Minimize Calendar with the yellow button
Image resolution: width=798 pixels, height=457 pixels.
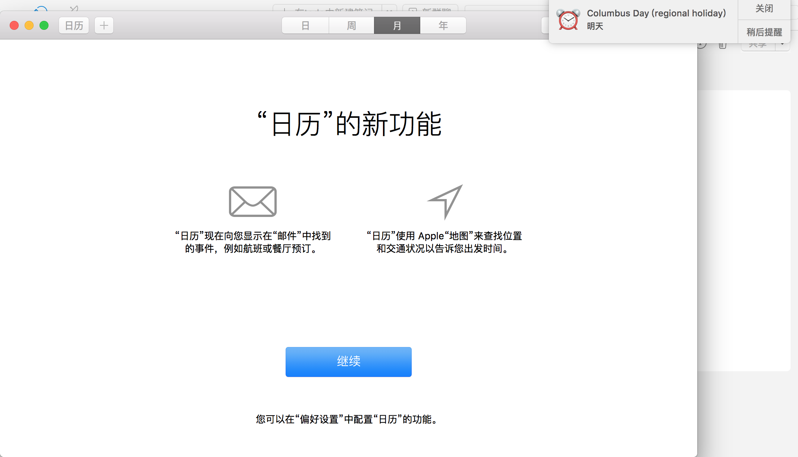click(x=29, y=25)
